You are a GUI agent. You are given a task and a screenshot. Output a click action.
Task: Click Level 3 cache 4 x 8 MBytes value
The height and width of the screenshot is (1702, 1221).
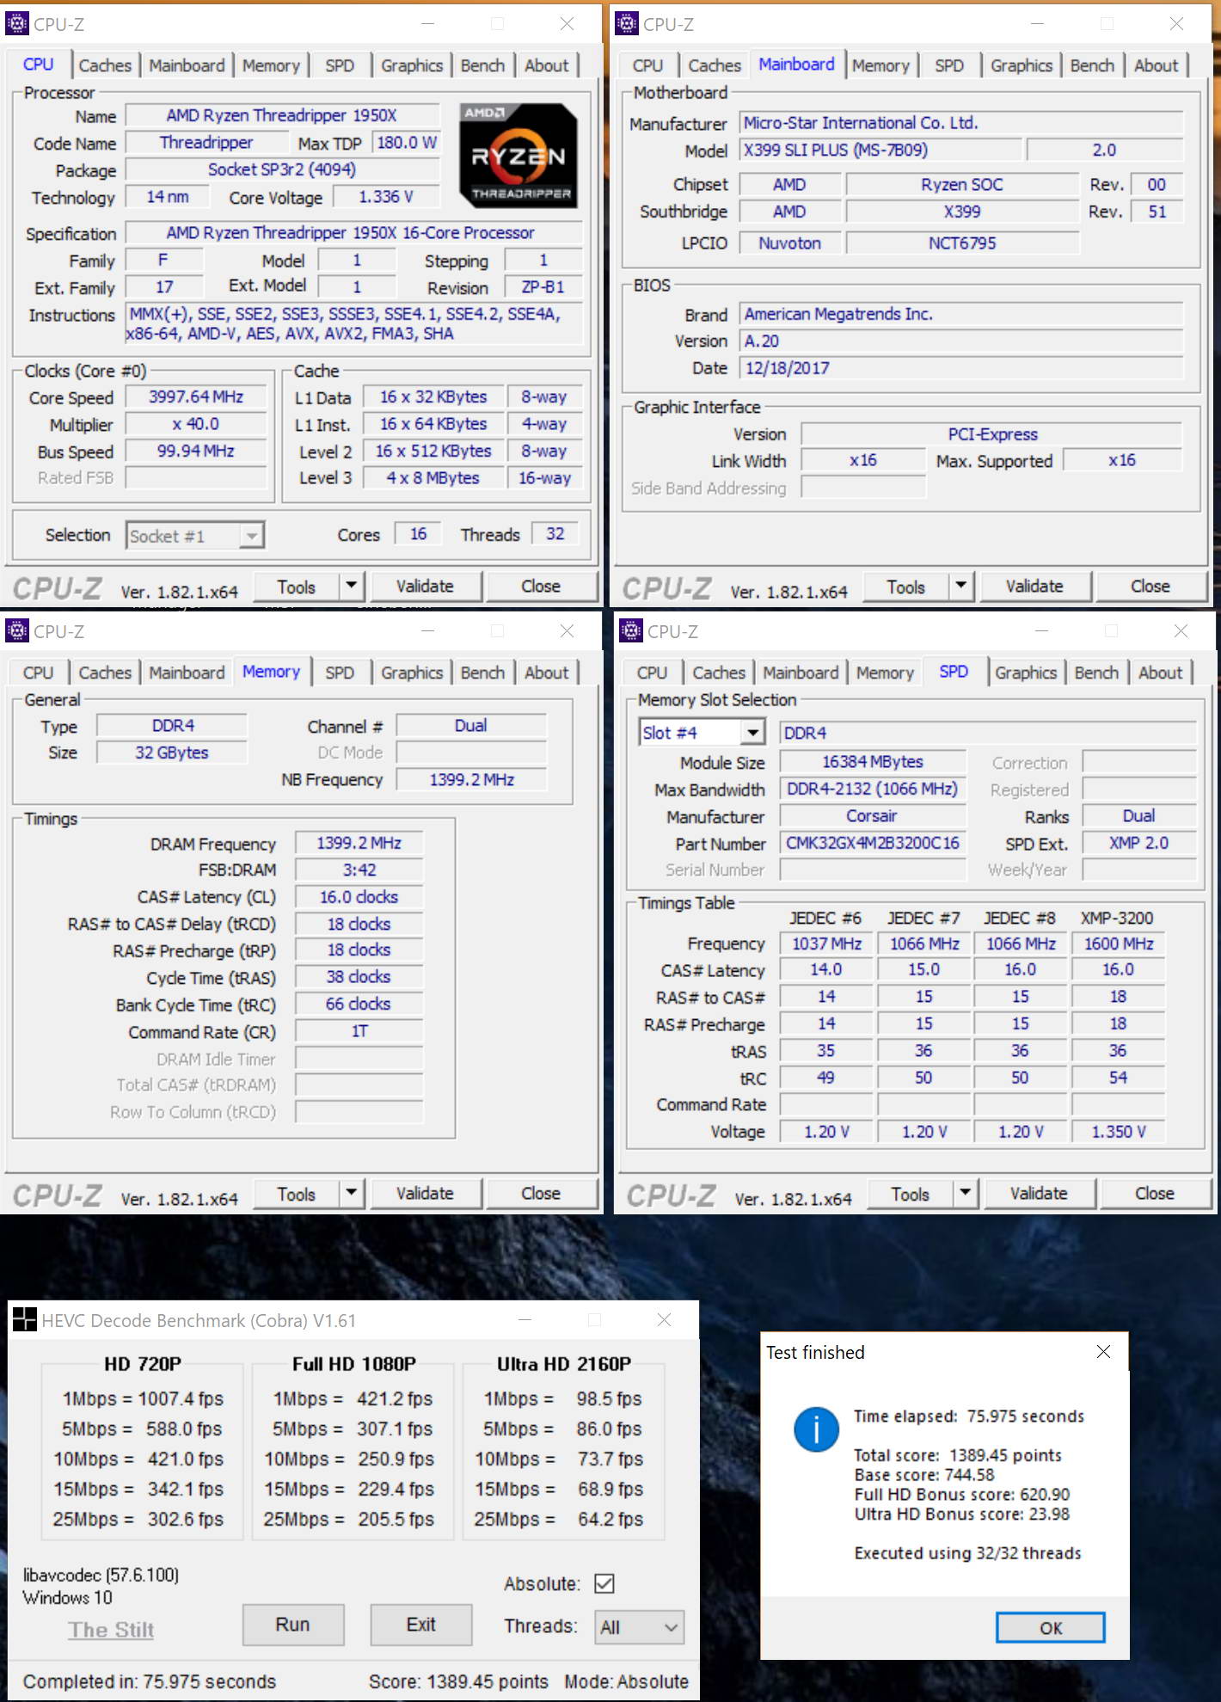point(433,478)
